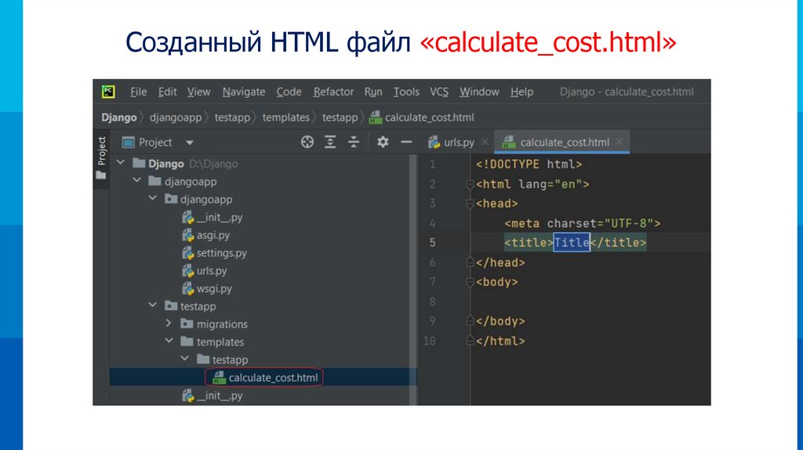The image size is (803, 450).
Task: Collapse the outer djangoapp folder
Action: pos(136,181)
